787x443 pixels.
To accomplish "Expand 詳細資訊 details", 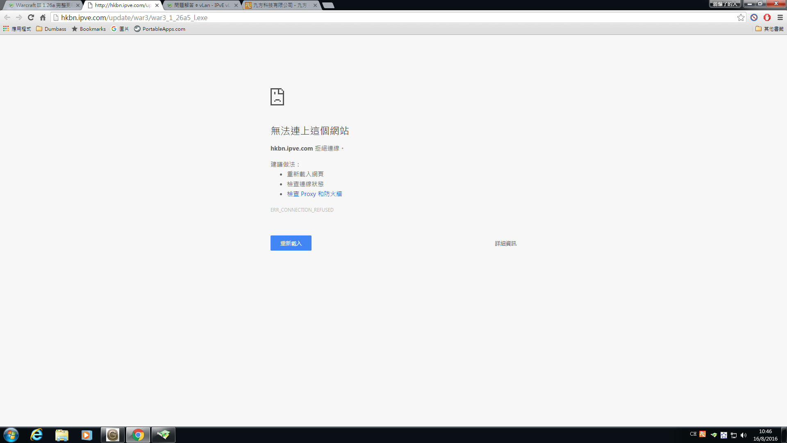I will pos(505,244).
